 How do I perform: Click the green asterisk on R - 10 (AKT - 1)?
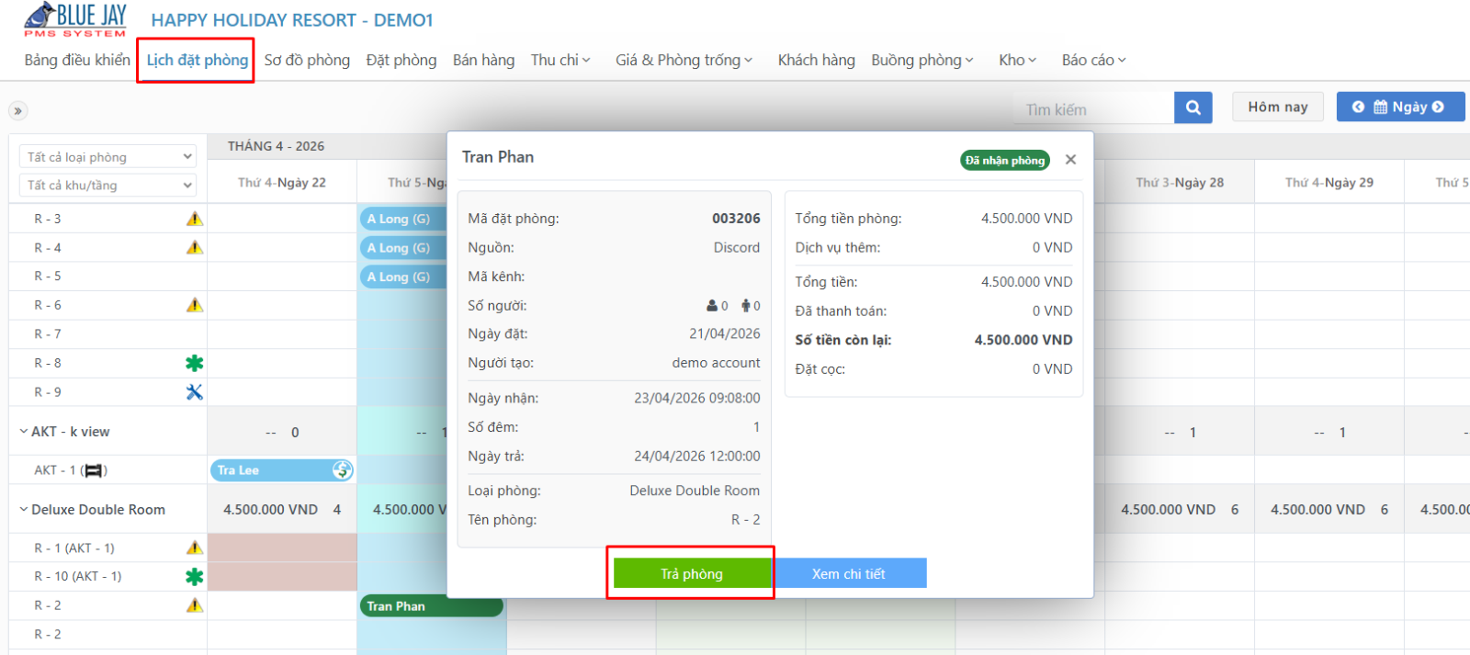point(195,577)
